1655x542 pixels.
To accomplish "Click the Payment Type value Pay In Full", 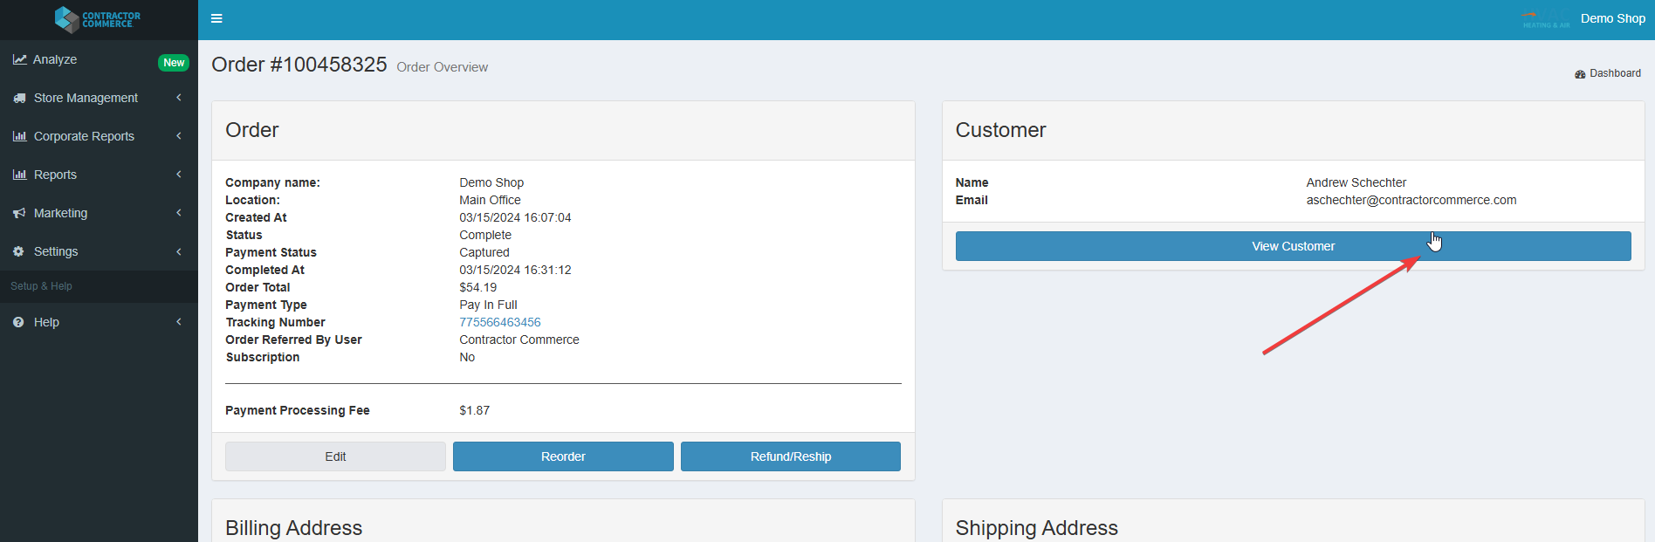I will [488, 305].
